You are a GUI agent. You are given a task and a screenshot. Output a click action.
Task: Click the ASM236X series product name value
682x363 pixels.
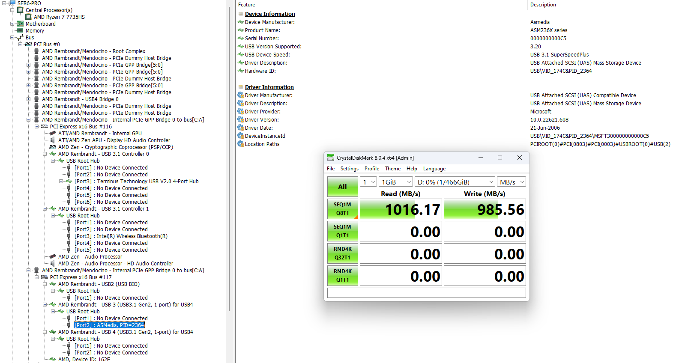click(549, 30)
